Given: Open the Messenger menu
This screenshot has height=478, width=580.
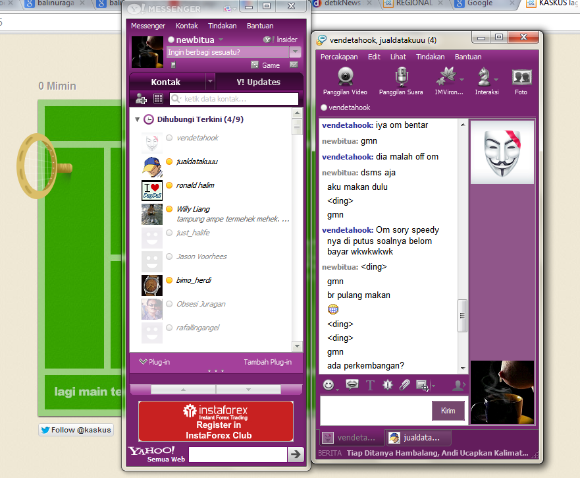Looking at the screenshot, I should (x=148, y=26).
